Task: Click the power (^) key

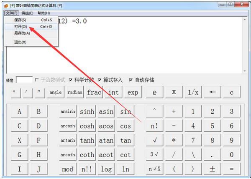Action: click(x=154, y=111)
